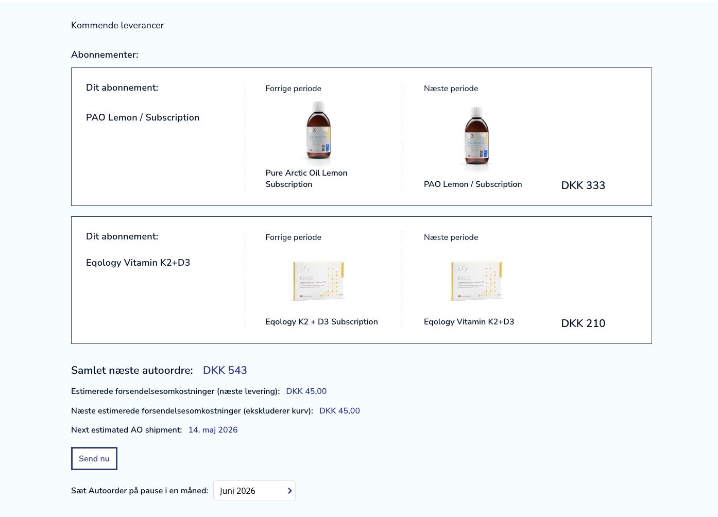The height and width of the screenshot is (517, 718).
Task: Click 'Estimerede forsendelsesomkostninger (næste levering):' label
Action: pos(176,391)
